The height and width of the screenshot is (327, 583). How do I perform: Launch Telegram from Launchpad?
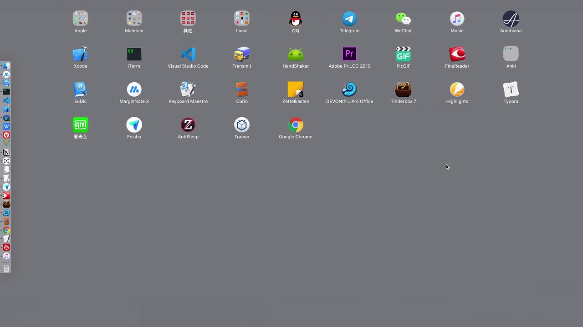[x=349, y=19]
